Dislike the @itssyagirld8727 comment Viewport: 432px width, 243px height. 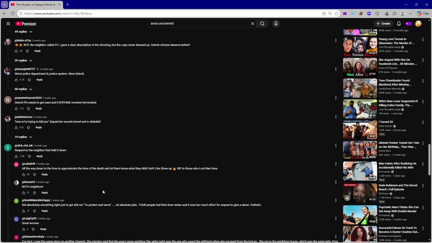coord(29,80)
